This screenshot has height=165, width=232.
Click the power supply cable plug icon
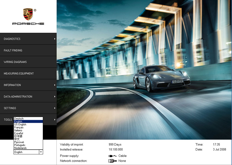tap(112, 156)
